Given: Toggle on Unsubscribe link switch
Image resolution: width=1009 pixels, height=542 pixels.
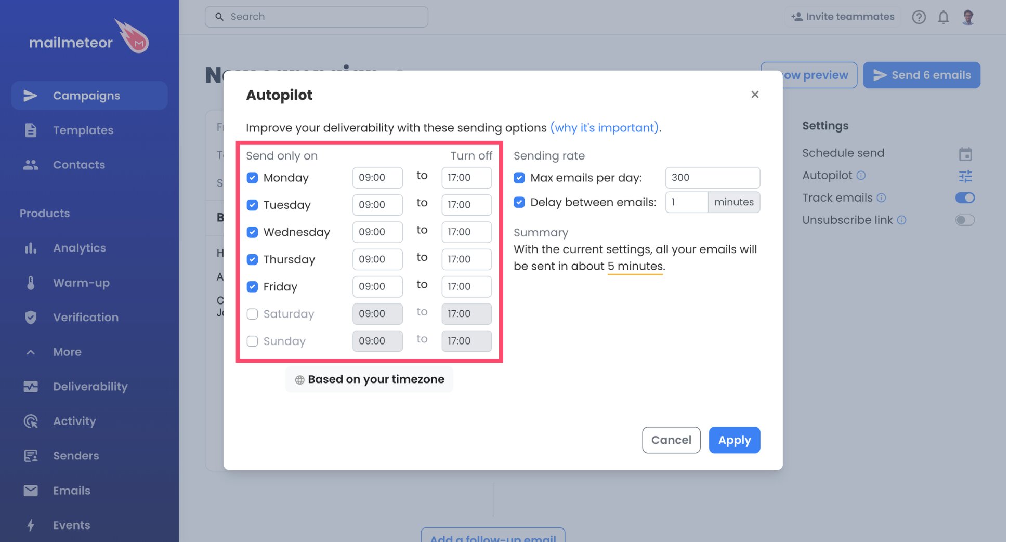Looking at the screenshot, I should [x=965, y=220].
